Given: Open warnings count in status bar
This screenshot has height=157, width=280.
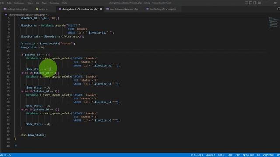Looking at the screenshot, I should click(3, 155).
